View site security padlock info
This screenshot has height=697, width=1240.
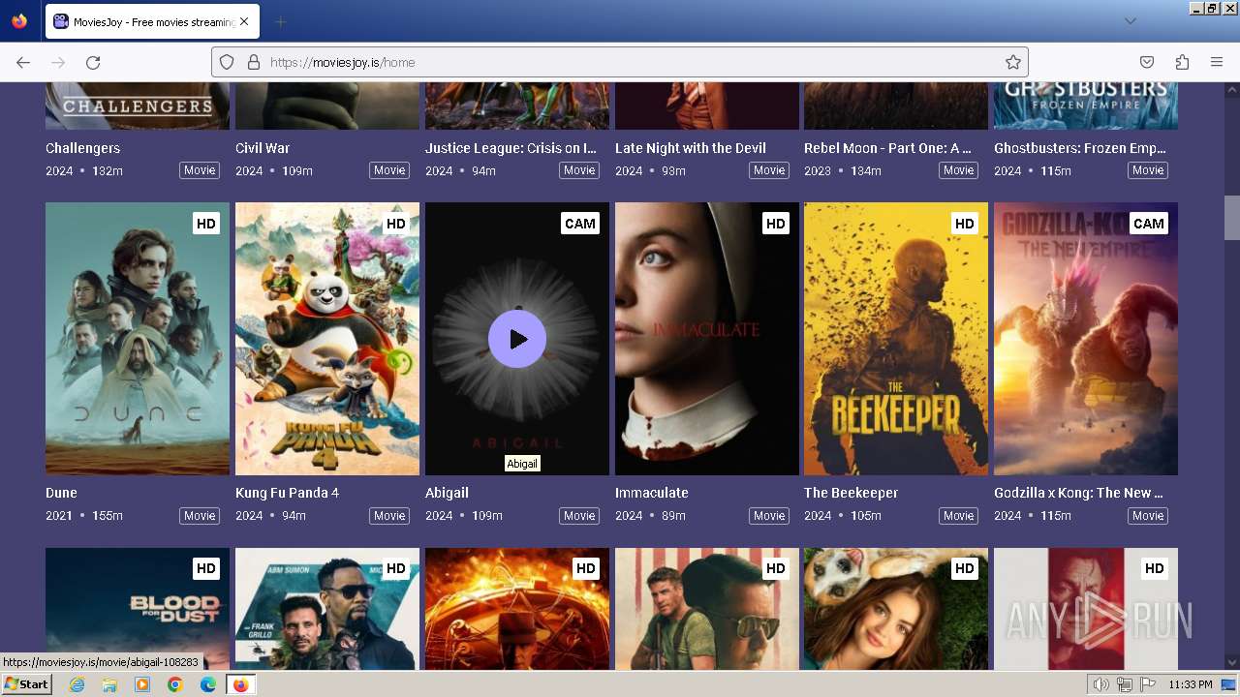click(254, 62)
